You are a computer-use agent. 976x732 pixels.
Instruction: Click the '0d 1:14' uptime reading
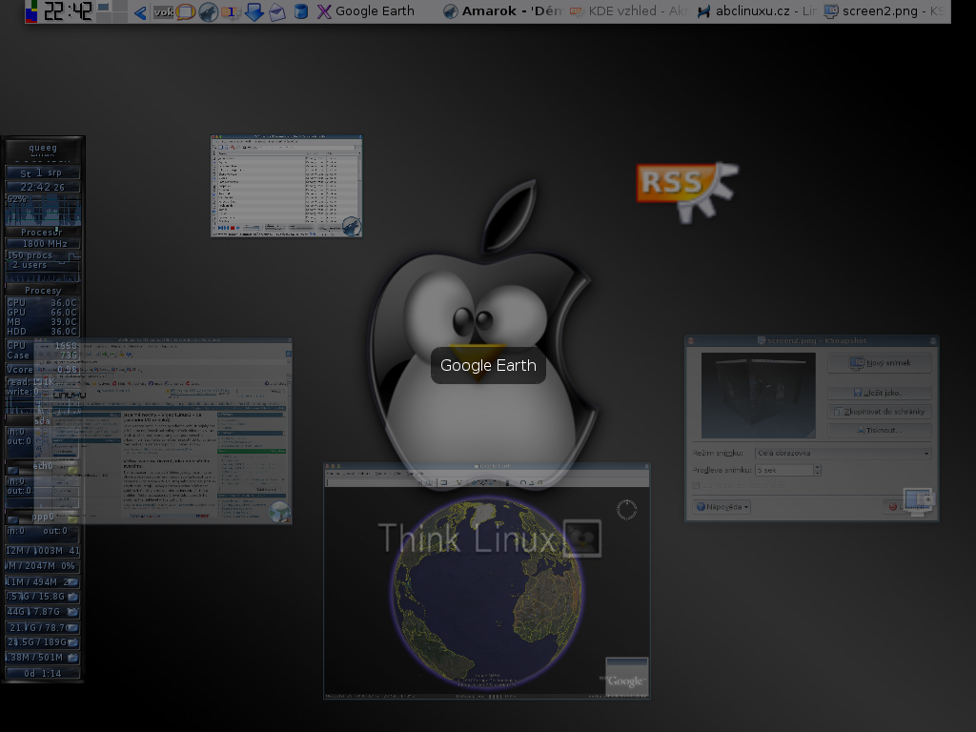coord(43,674)
